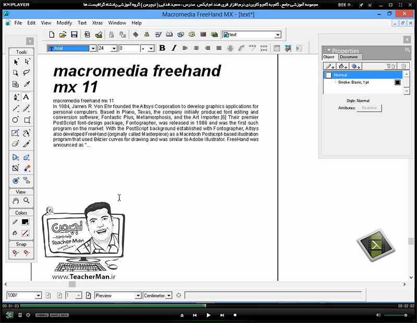
Task: Open the Centimeters units dropdown
Action: 169,295
